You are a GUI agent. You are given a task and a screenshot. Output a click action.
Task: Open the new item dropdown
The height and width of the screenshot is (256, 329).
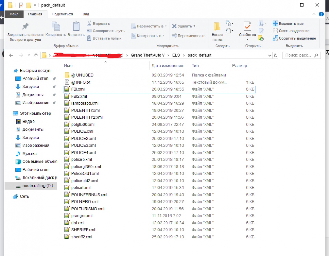pyautogui.click(x=229, y=23)
